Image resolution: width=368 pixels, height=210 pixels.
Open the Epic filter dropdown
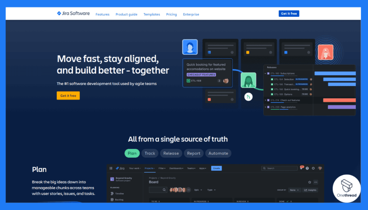pos(198,190)
